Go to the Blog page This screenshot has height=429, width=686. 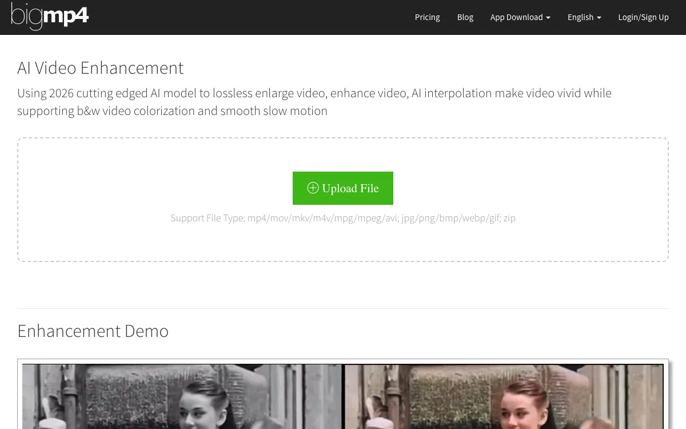(465, 17)
